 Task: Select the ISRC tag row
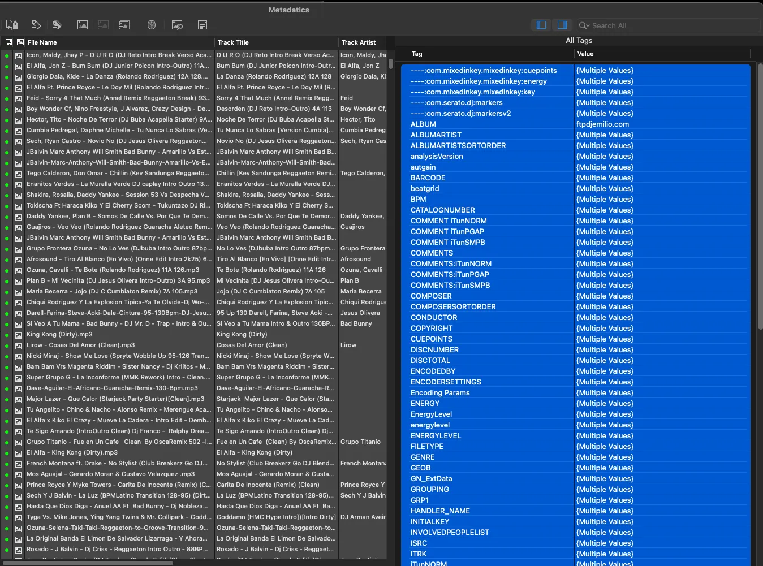[x=575, y=543]
